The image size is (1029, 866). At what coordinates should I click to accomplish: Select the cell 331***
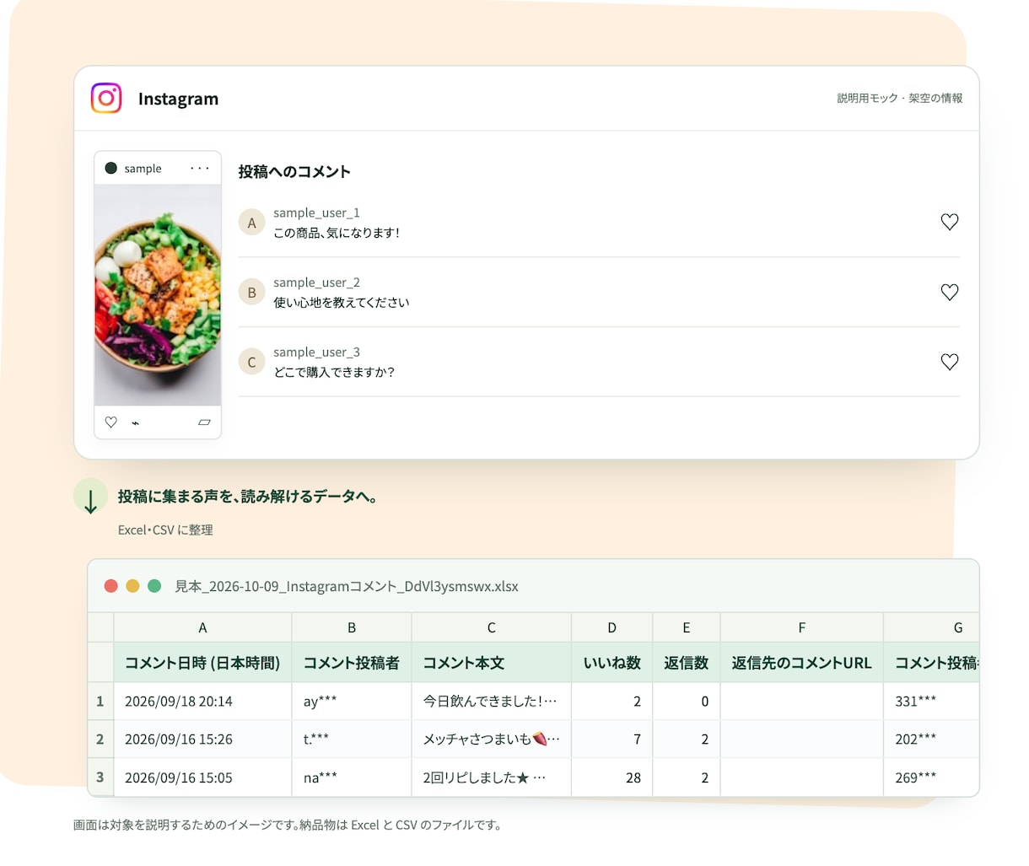click(x=931, y=701)
